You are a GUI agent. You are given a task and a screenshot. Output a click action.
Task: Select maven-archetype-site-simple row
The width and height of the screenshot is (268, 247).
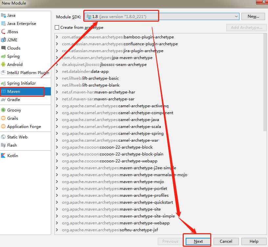(159, 216)
